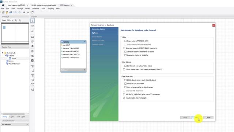Image resolution: width=234 pixels, height=132 pixels.
Task: Enable DROP objects before each CREATE
Action: pos(125,80)
